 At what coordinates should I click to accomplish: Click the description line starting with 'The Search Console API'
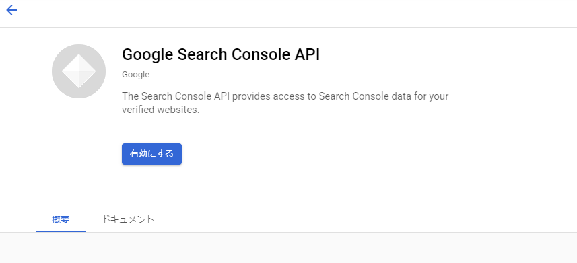tap(285, 96)
